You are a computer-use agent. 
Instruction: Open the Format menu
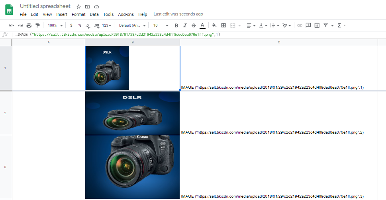pyautogui.click(x=78, y=14)
